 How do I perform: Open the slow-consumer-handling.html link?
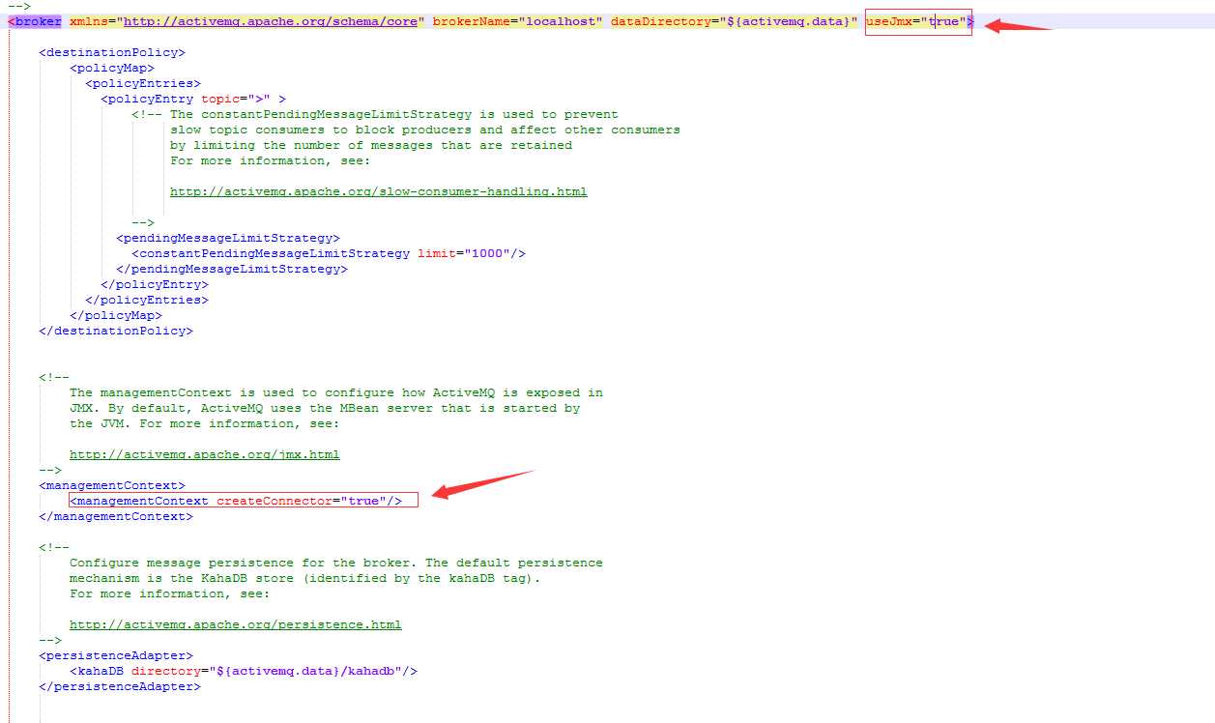pyautogui.click(x=379, y=191)
